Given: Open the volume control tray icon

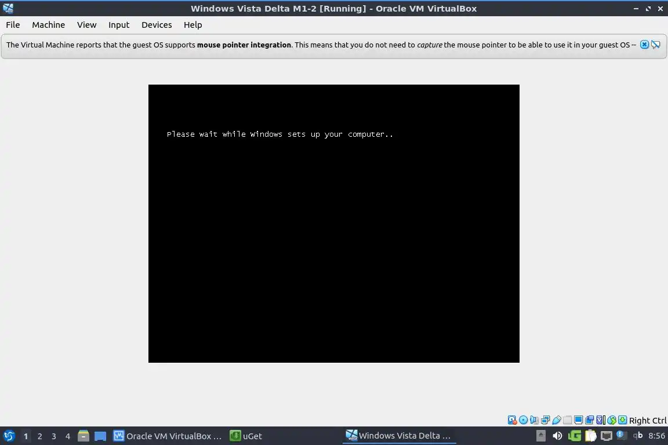Looking at the screenshot, I should tap(557, 436).
